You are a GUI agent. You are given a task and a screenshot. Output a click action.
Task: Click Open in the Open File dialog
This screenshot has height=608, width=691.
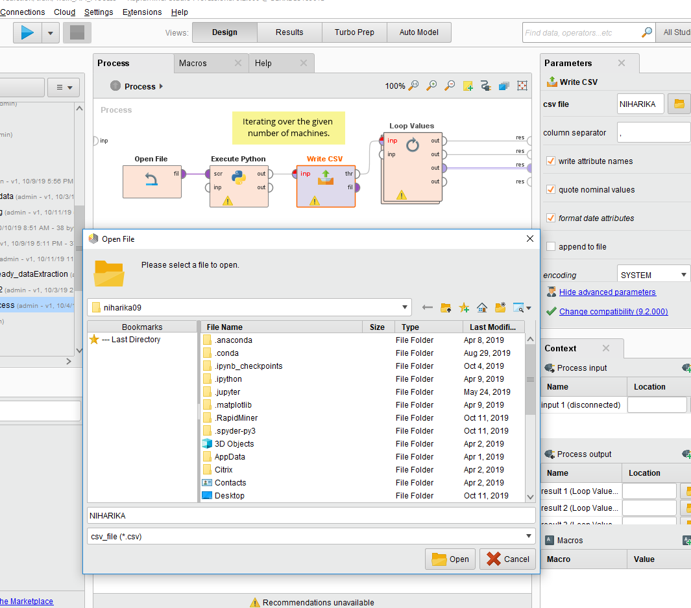click(x=450, y=559)
